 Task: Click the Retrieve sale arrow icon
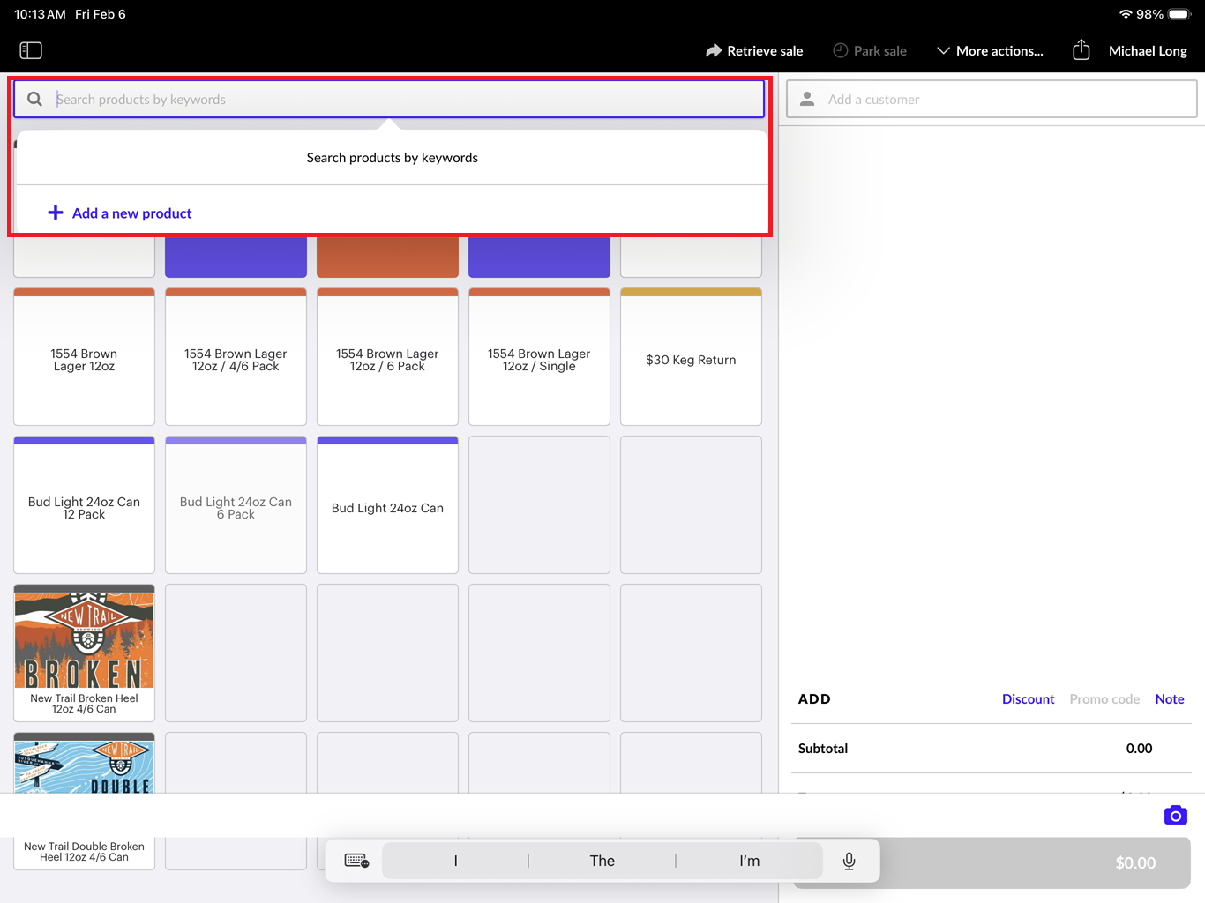click(x=714, y=50)
